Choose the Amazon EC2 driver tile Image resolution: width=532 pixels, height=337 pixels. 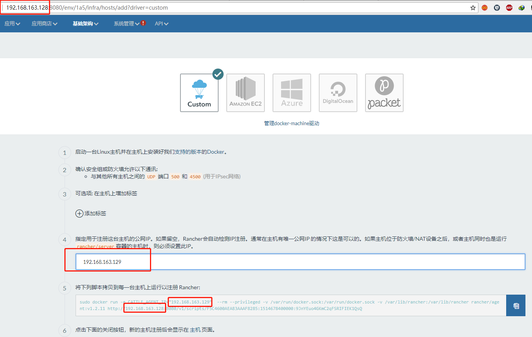246,93
